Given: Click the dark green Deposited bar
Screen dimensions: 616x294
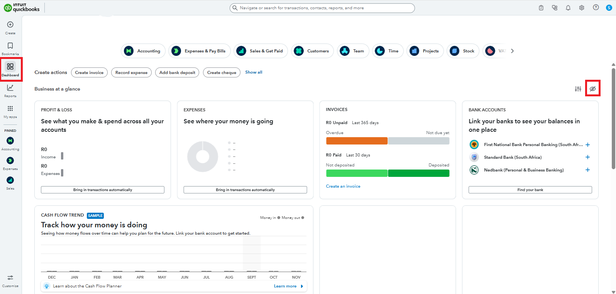Looking at the screenshot, I should coord(419,173).
